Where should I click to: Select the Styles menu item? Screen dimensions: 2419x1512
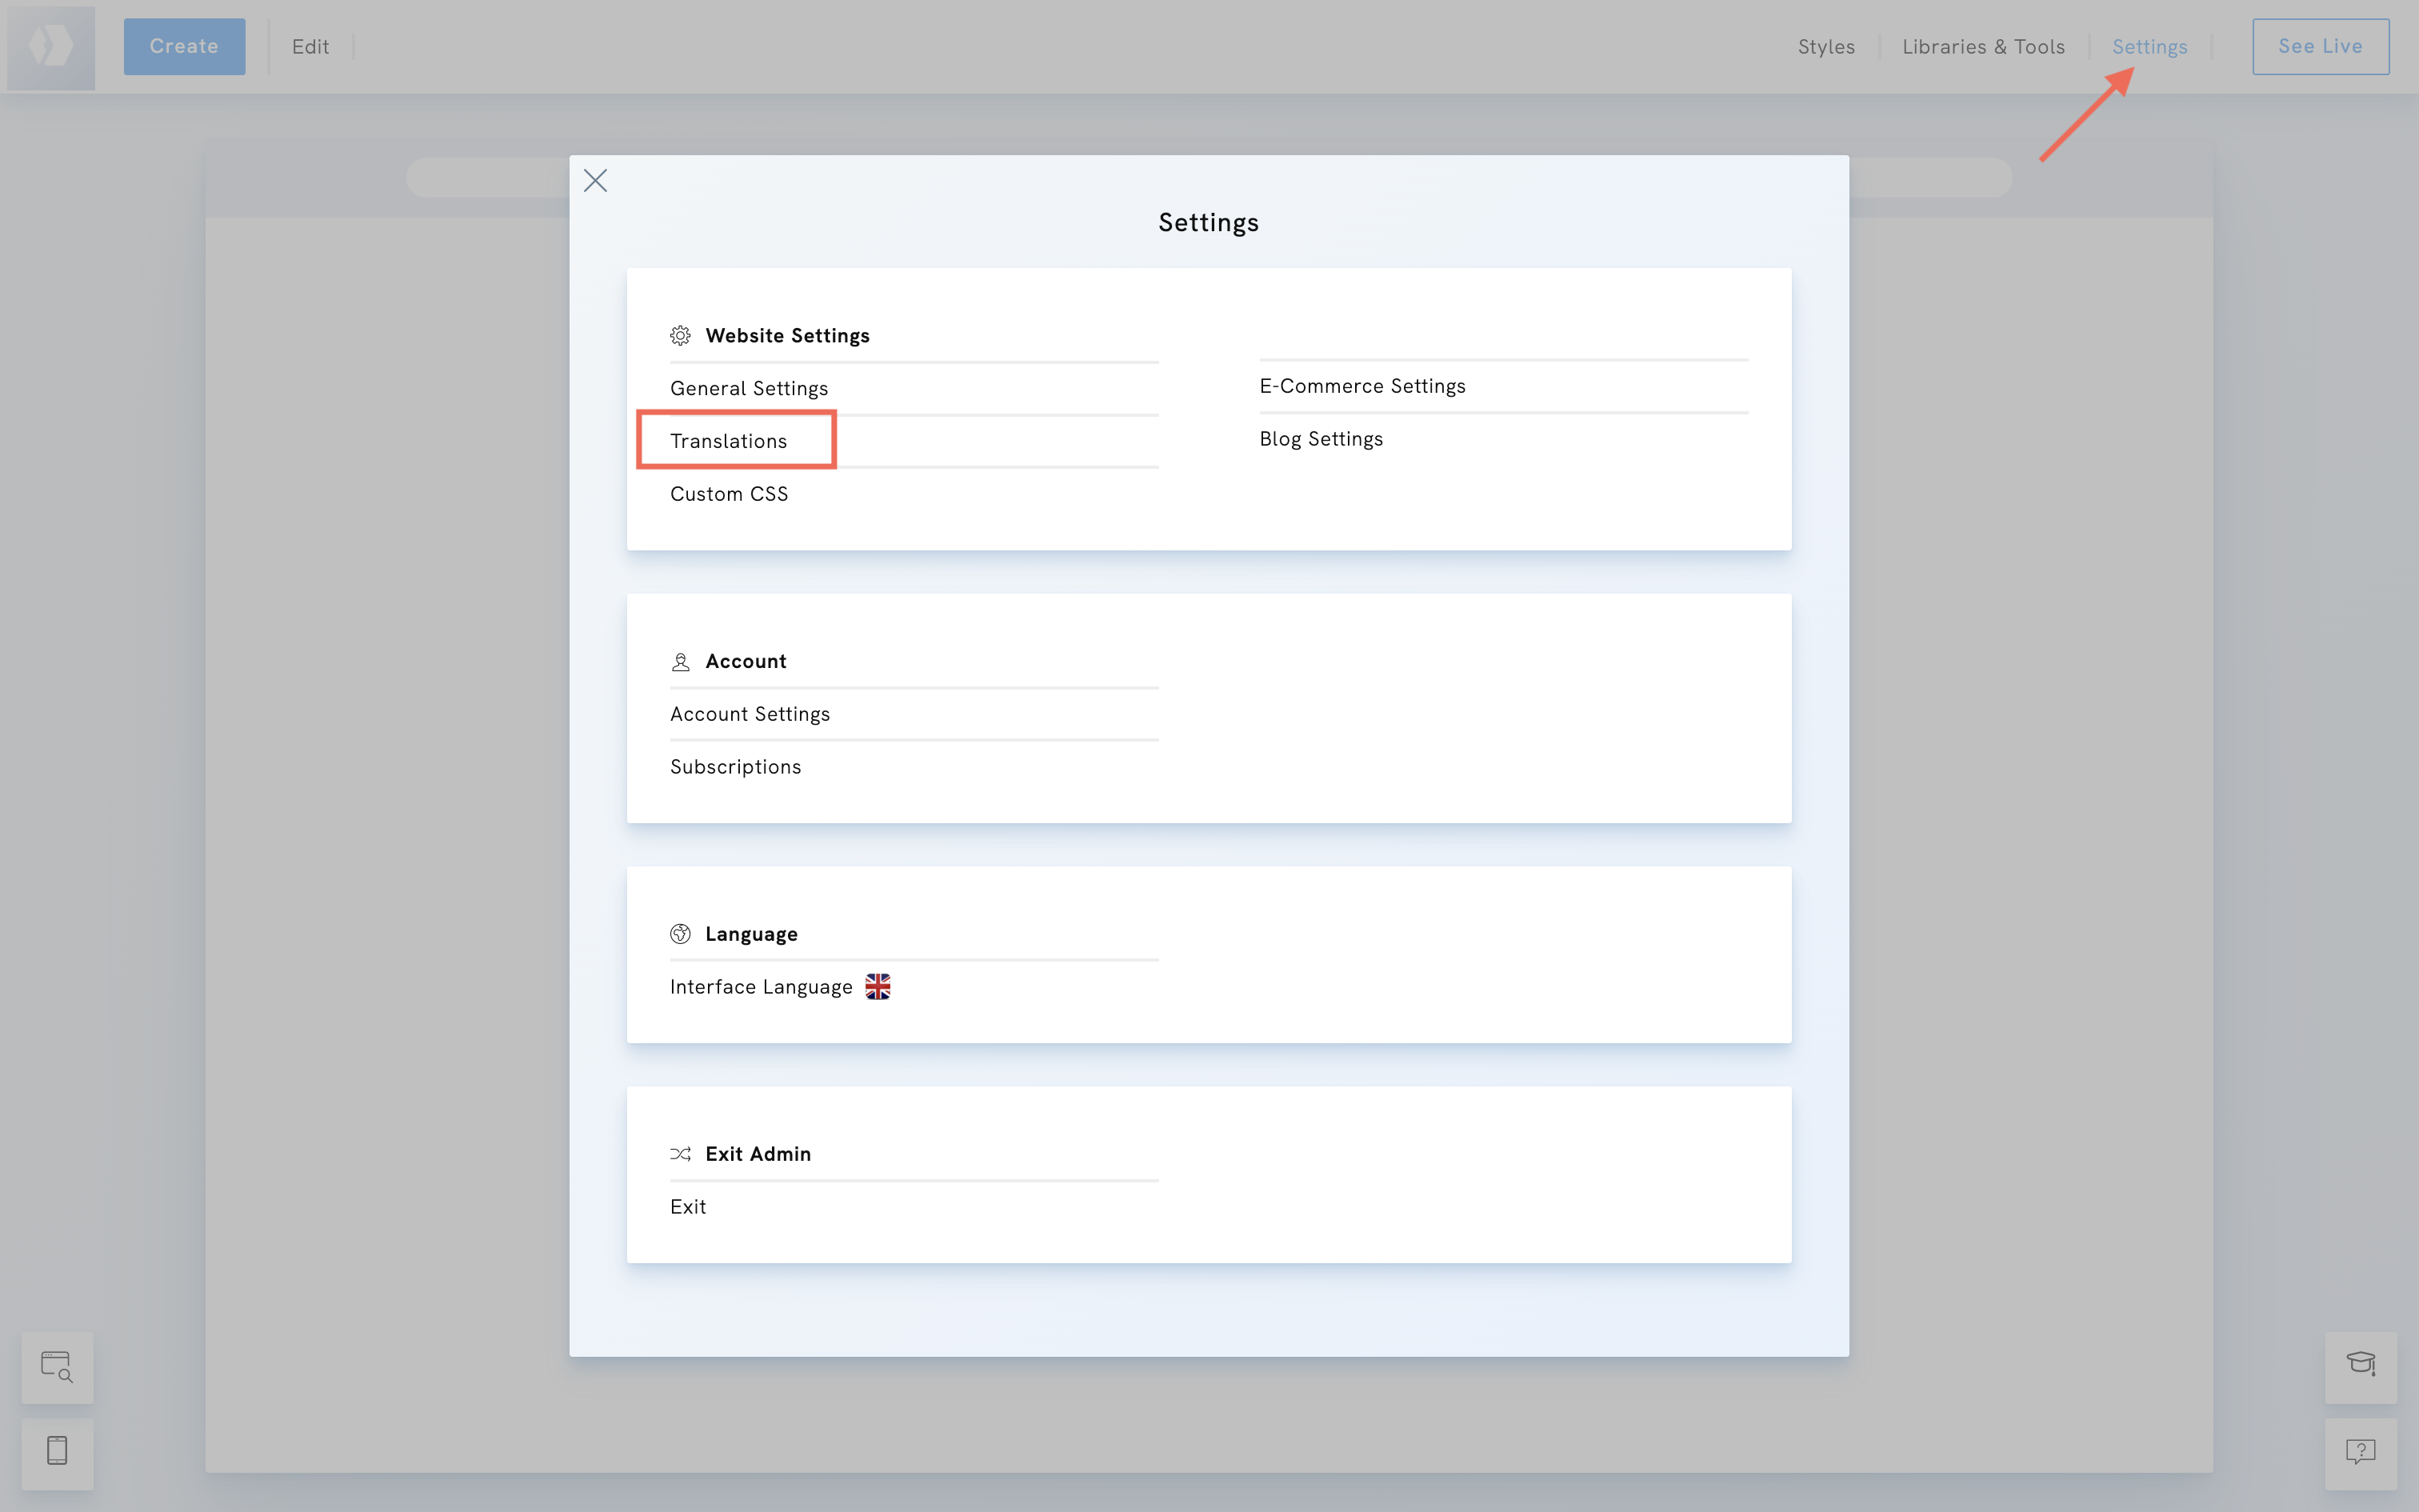tap(1826, 46)
